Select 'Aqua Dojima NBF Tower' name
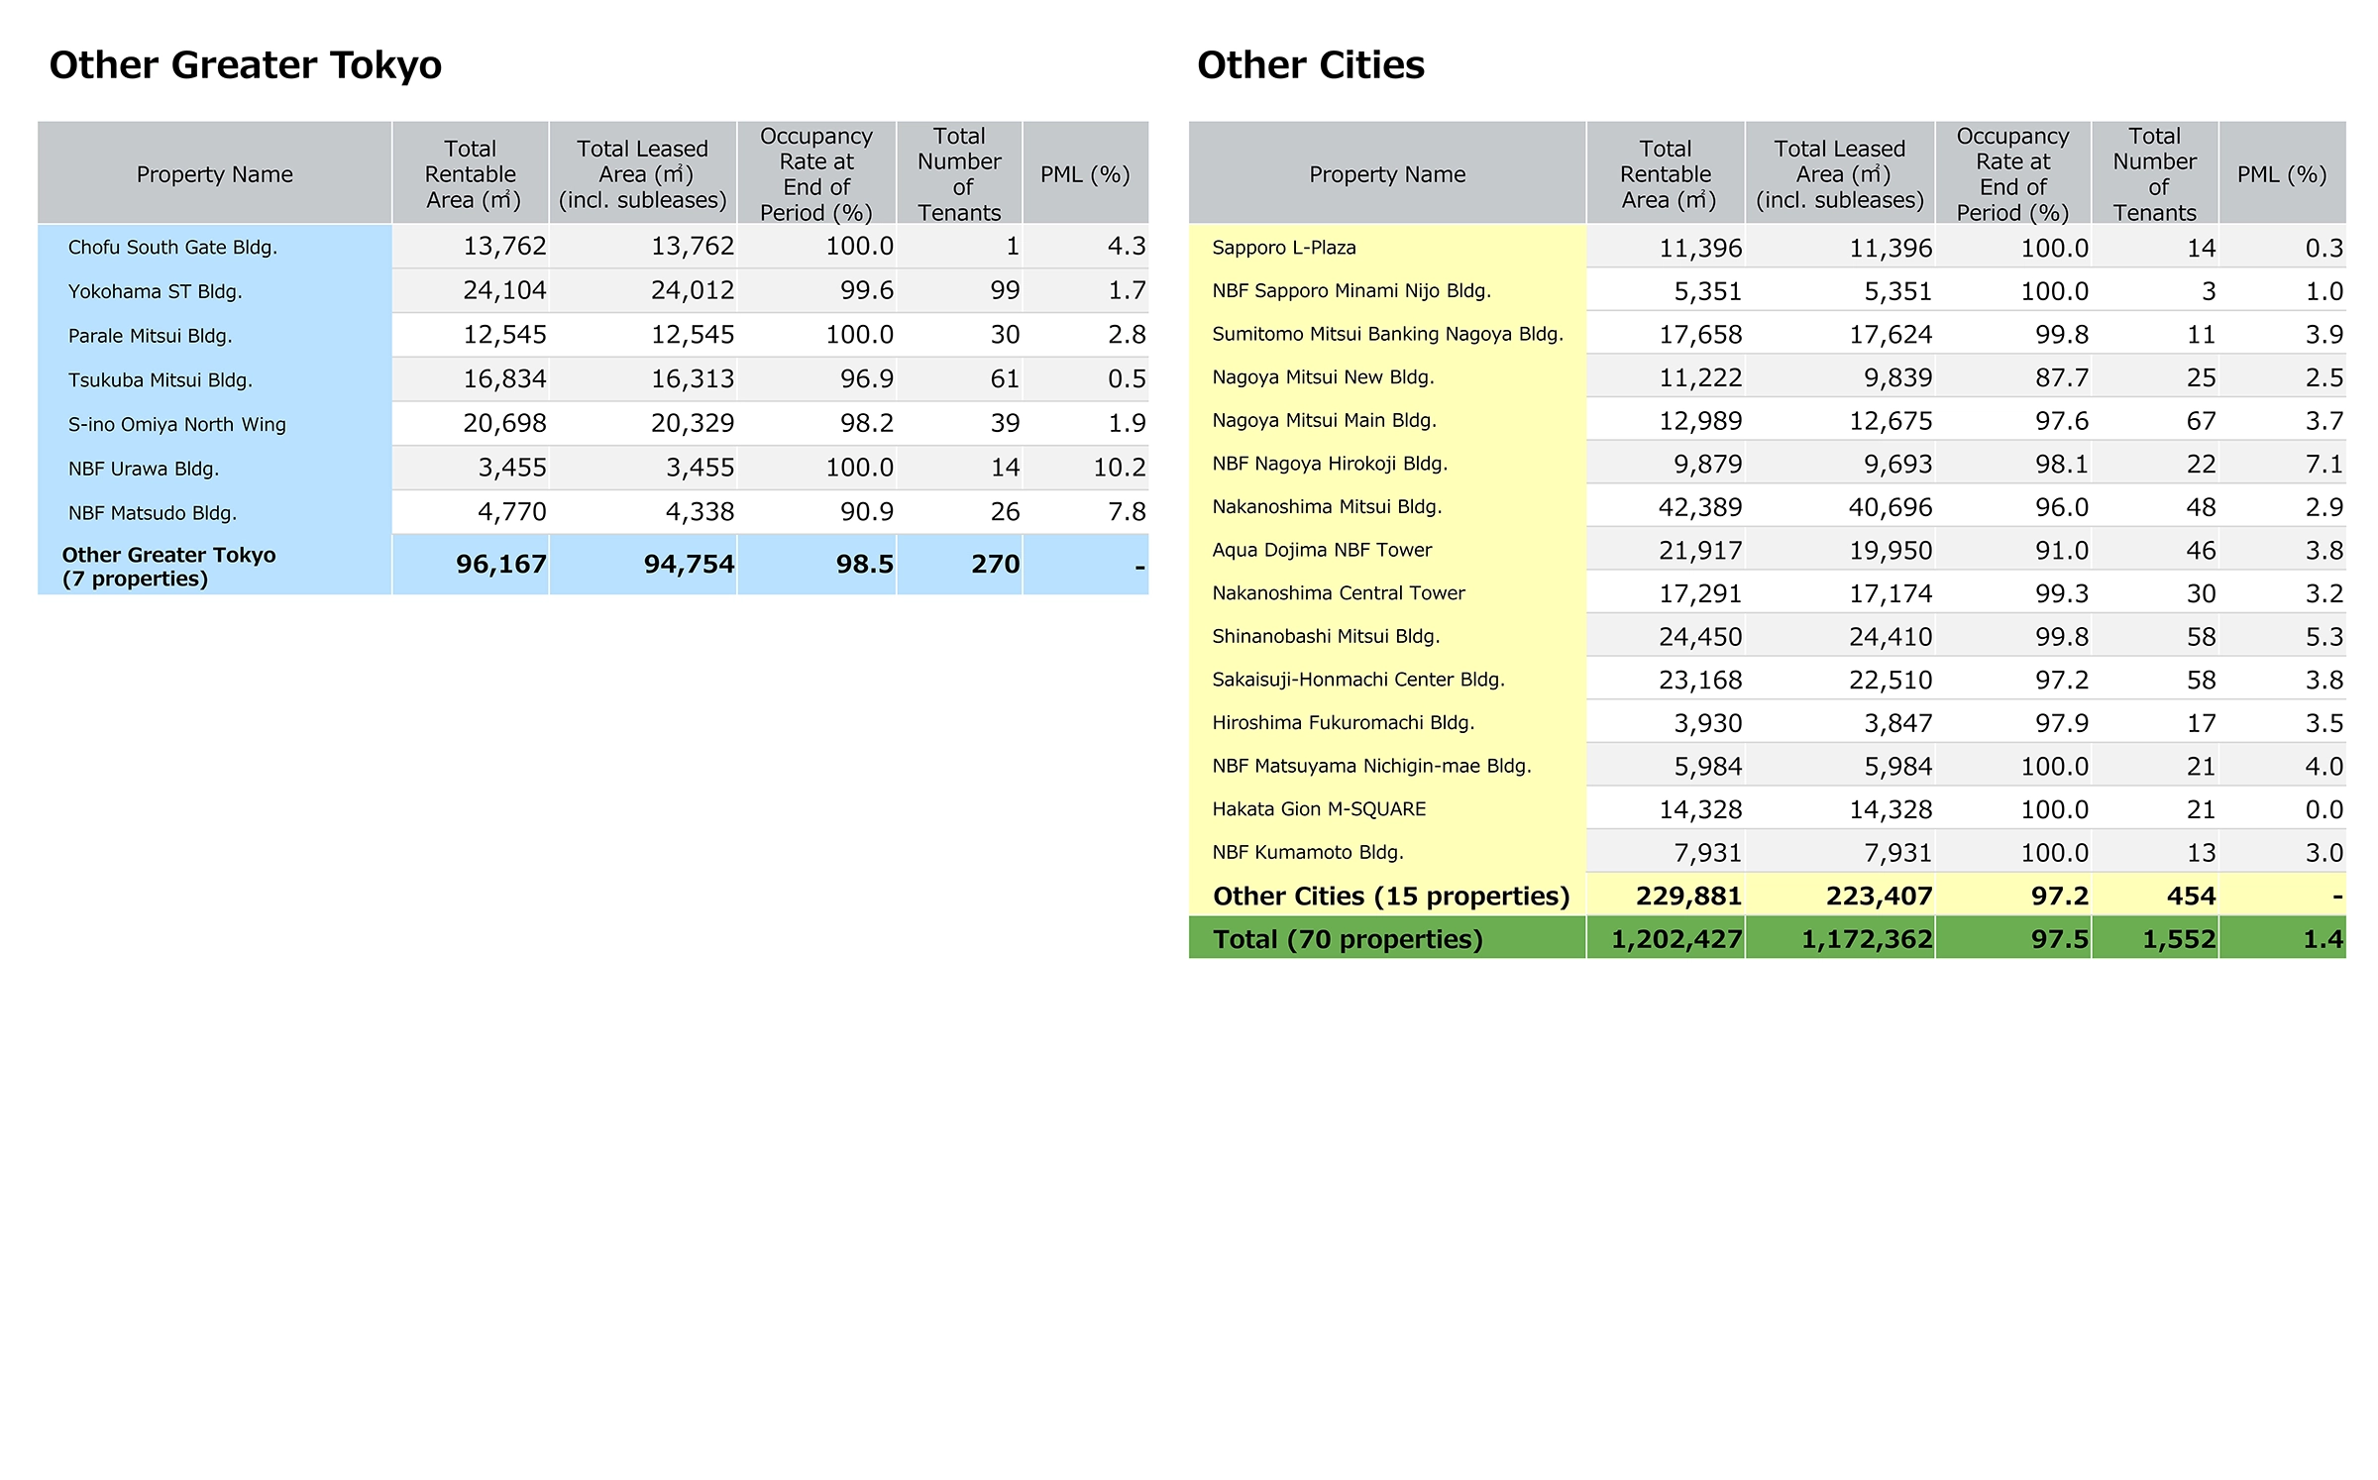The width and height of the screenshot is (2378, 1480). [x=1322, y=550]
